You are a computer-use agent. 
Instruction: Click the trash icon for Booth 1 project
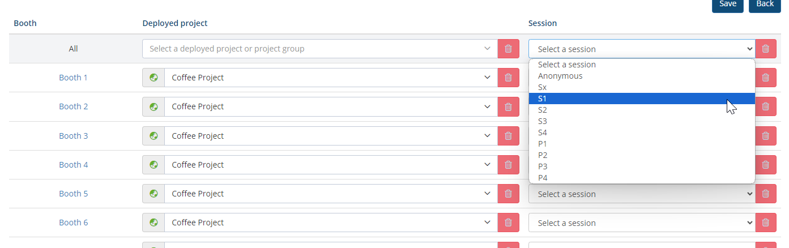(x=508, y=78)
